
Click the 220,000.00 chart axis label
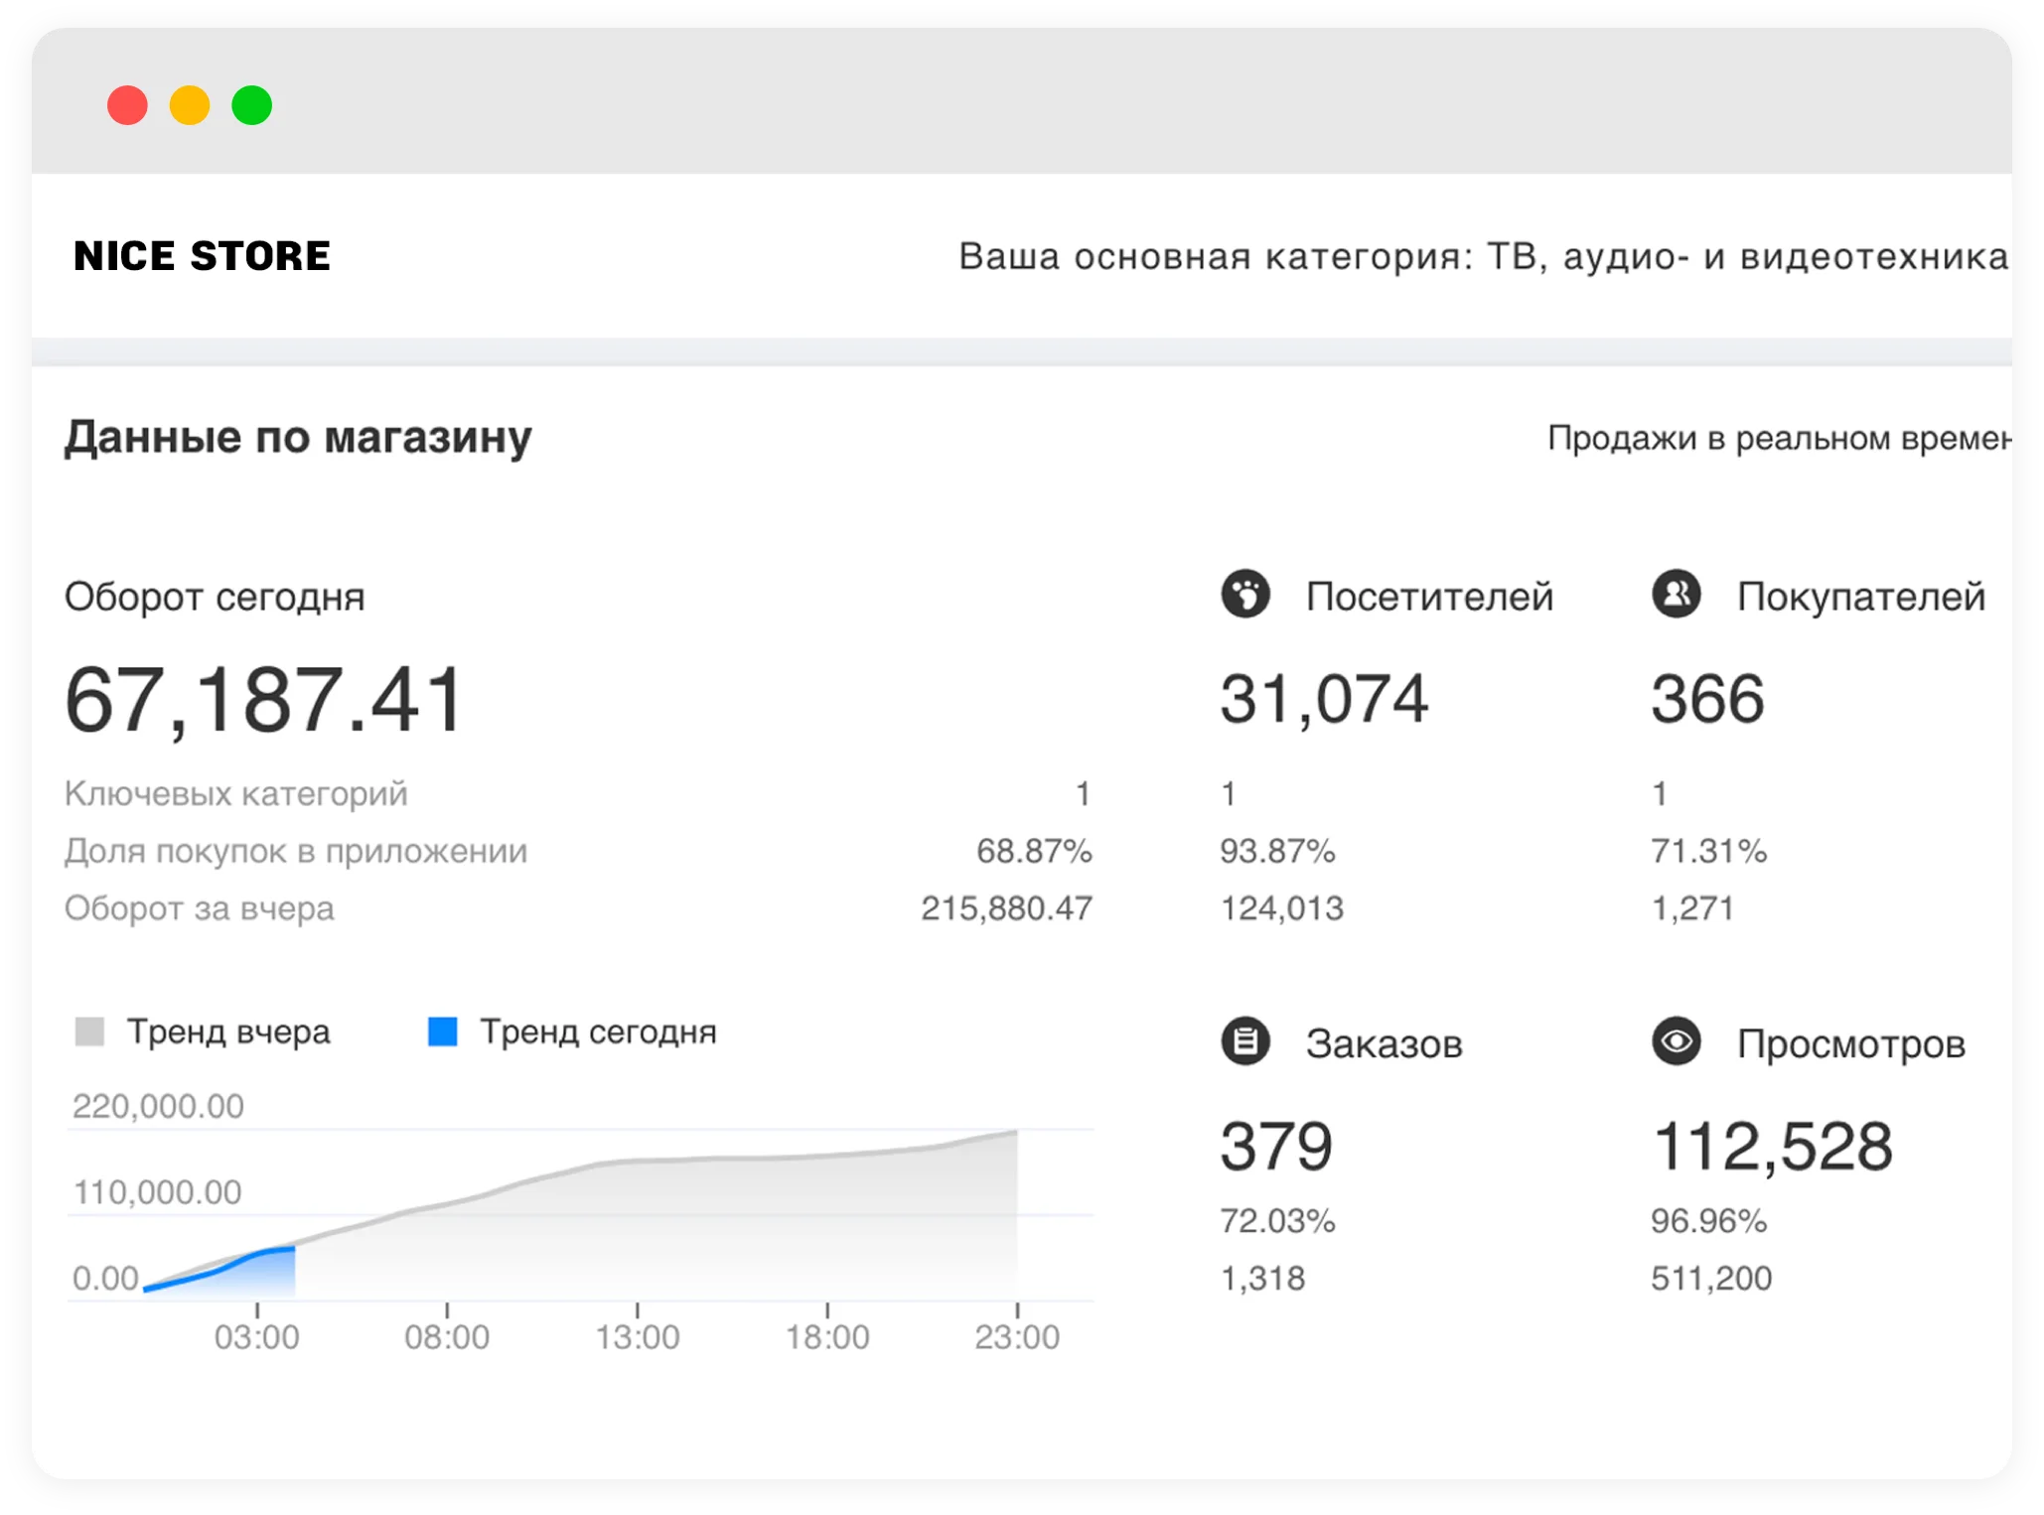pos(158,1106)
